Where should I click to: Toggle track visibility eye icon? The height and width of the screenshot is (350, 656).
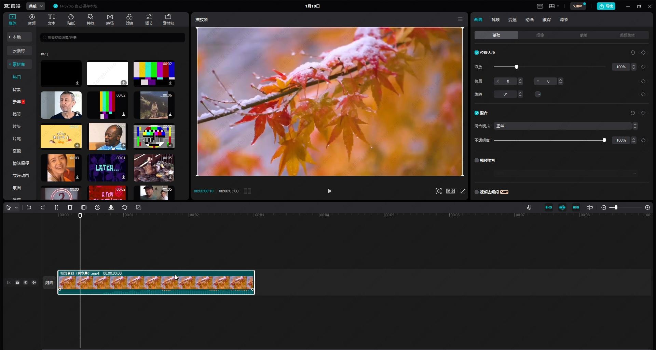pyautogui.click(x=26, y=282)
